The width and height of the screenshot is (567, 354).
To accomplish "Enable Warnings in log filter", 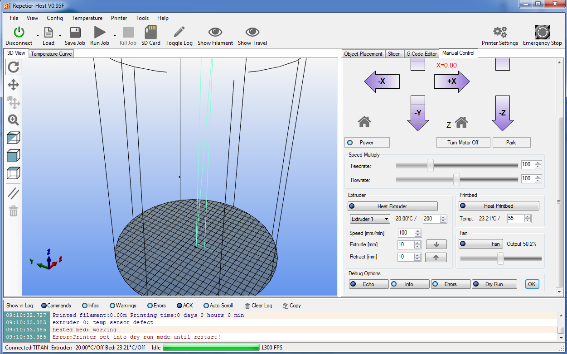I will coord(122,306).
